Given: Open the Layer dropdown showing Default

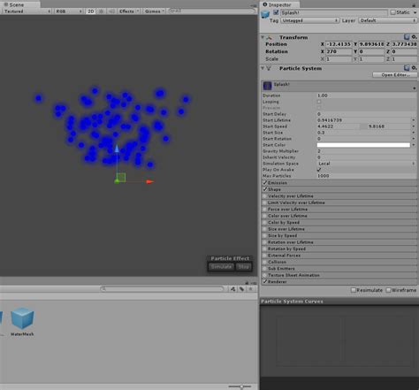Looking at the screenshot, I should (x=387, y=20).
